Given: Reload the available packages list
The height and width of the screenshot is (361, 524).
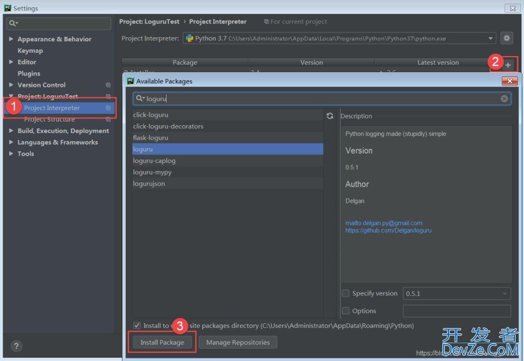Looking at the screenshot, I should (x=330, y=116).
